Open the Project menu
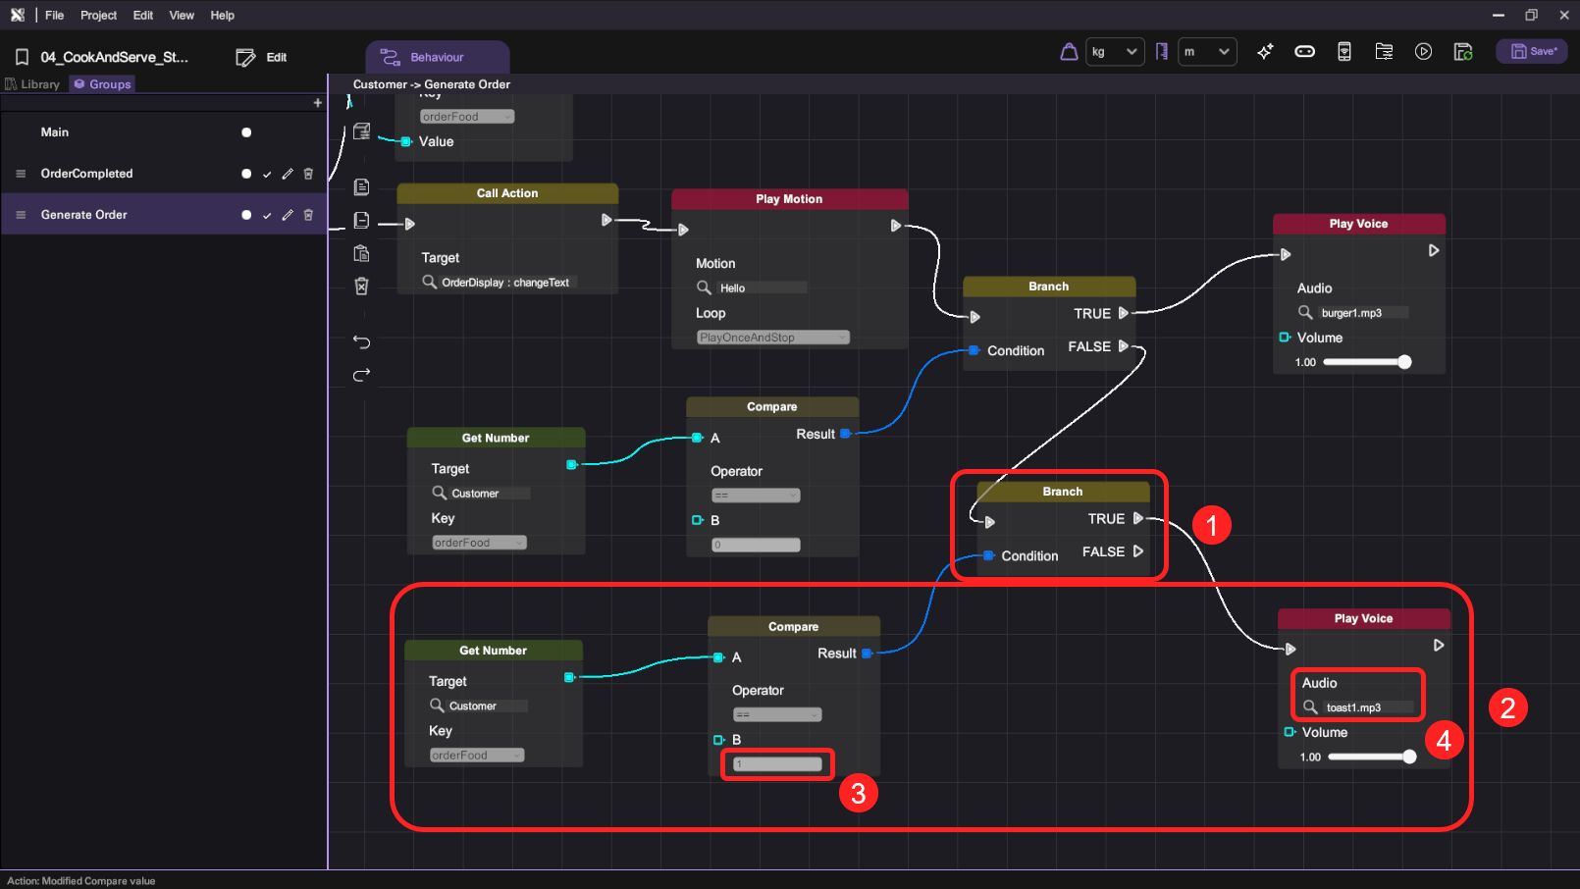The height and width of the screenshot is (889, 1580). click(x=98, y=15)
